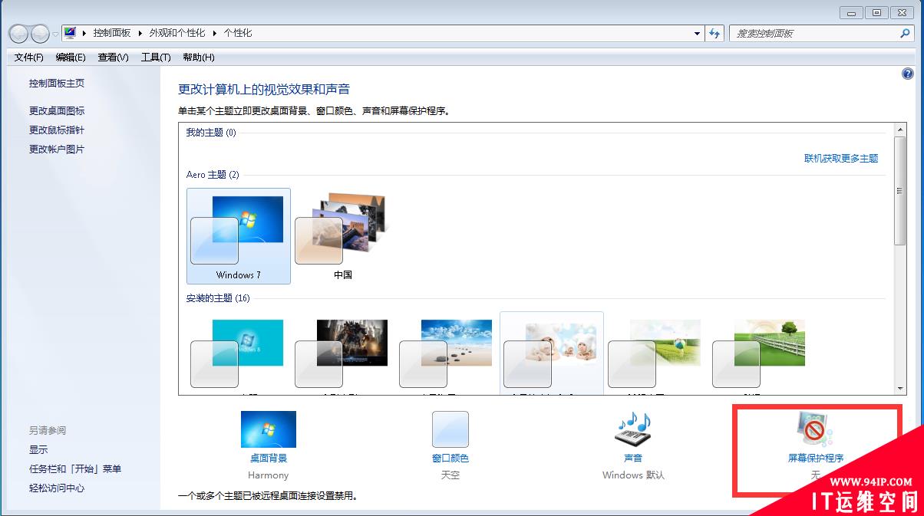This screenshot has height=516, width=924.
Task: Select 外观和个性化 breadcrumb in address bar
Action: [177, 33]
